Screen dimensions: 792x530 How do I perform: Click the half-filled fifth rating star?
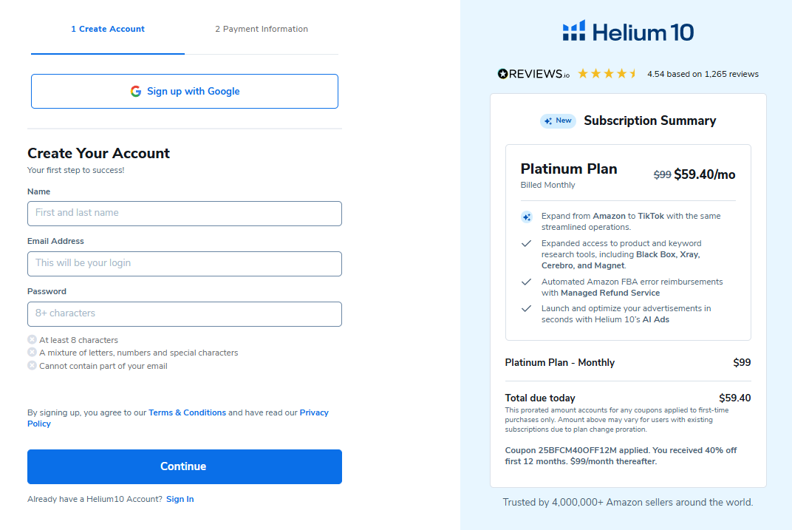632,74
